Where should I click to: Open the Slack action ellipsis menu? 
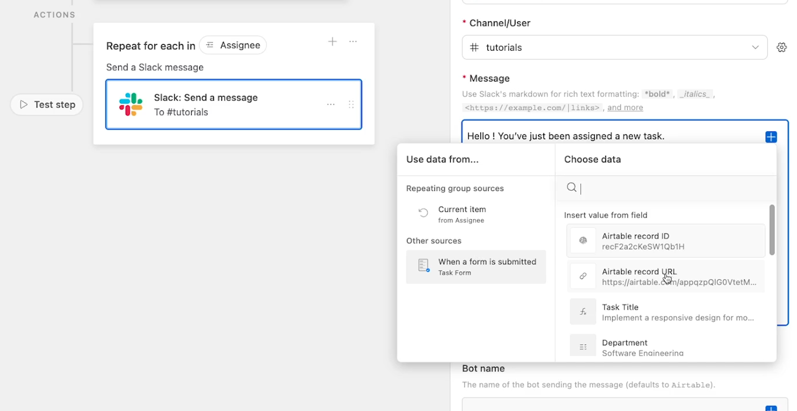tap(331, 104)
